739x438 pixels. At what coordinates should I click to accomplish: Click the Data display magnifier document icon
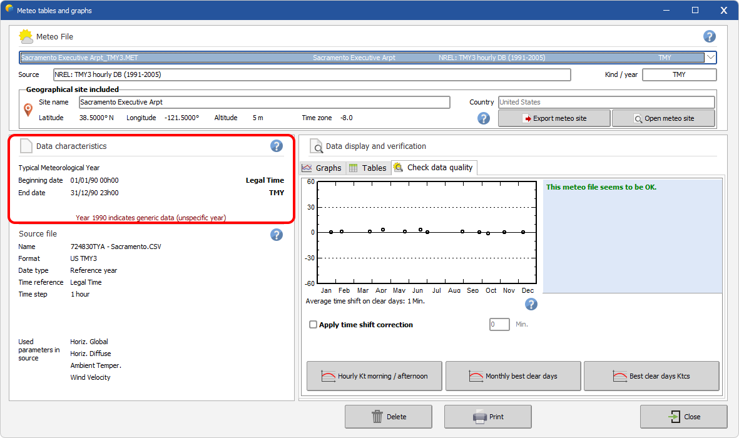click(x=316, y=146)
